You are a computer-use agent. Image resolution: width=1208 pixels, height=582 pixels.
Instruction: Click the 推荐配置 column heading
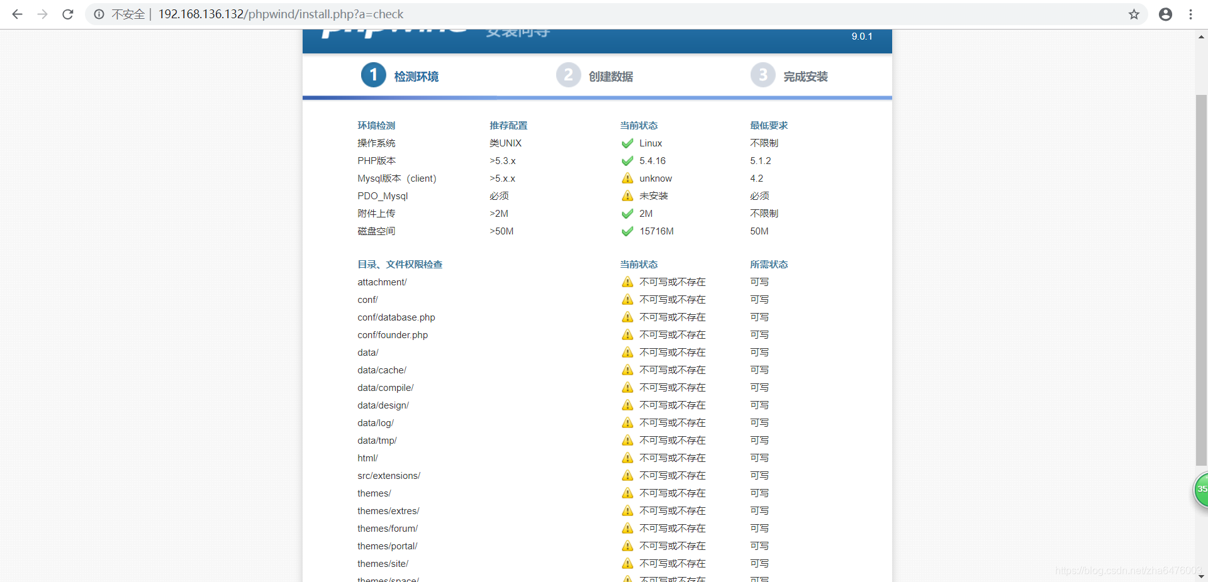[x=508, y=126]
